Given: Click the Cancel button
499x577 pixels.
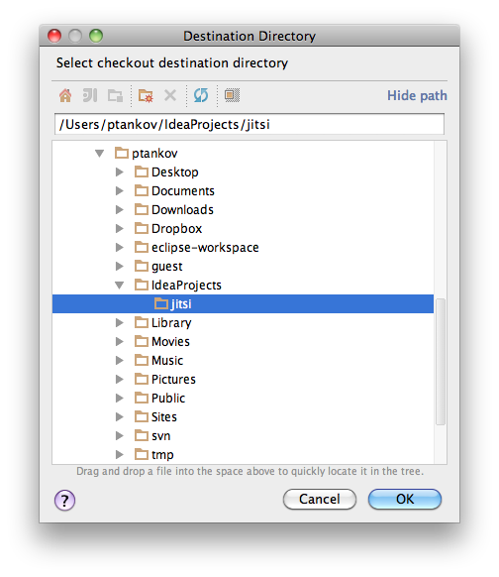Looking at the screenshot, I should click(x=320, y=500).
